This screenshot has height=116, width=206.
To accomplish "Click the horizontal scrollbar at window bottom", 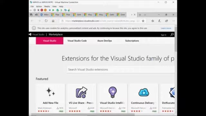I will tap(83, 114).
